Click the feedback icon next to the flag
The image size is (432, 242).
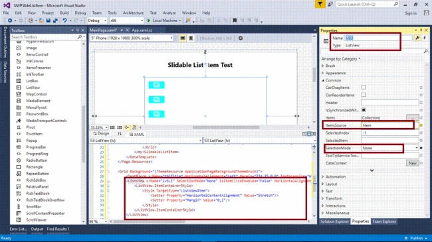(330, 5)
